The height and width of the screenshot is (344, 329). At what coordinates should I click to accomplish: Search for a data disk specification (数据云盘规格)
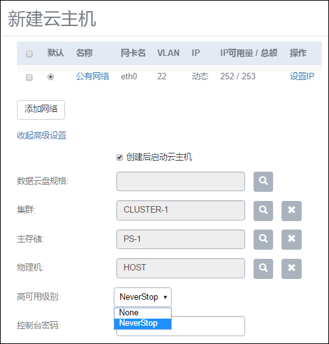(x=263, y=181)
